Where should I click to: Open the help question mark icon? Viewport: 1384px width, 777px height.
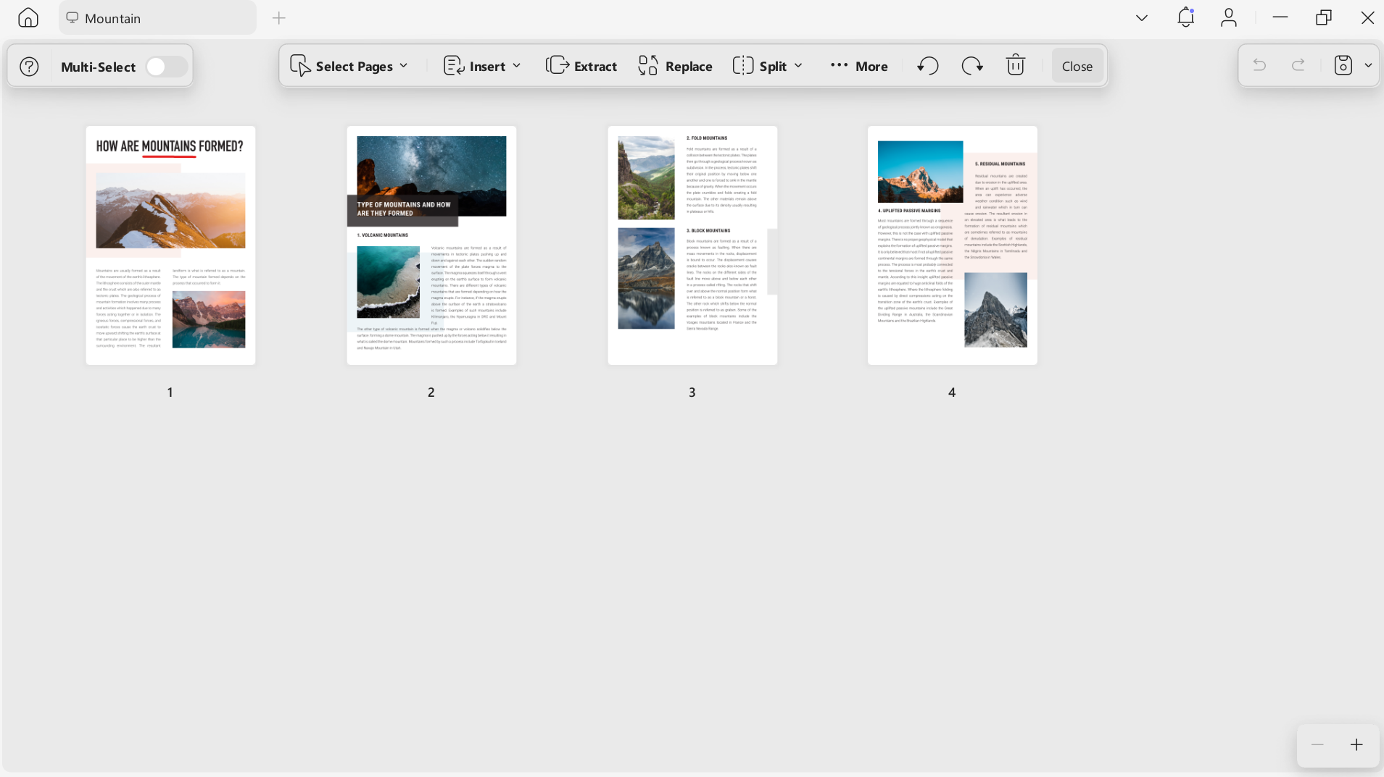coord(29,67)
